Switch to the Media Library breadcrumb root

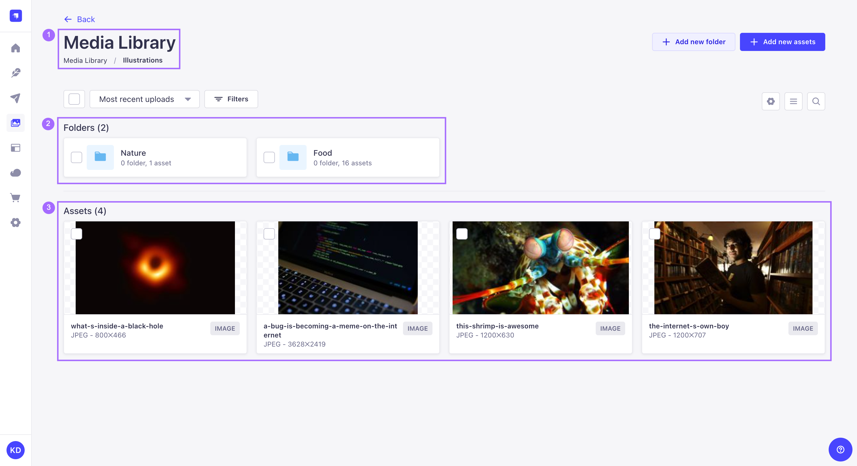coord(85,60)
